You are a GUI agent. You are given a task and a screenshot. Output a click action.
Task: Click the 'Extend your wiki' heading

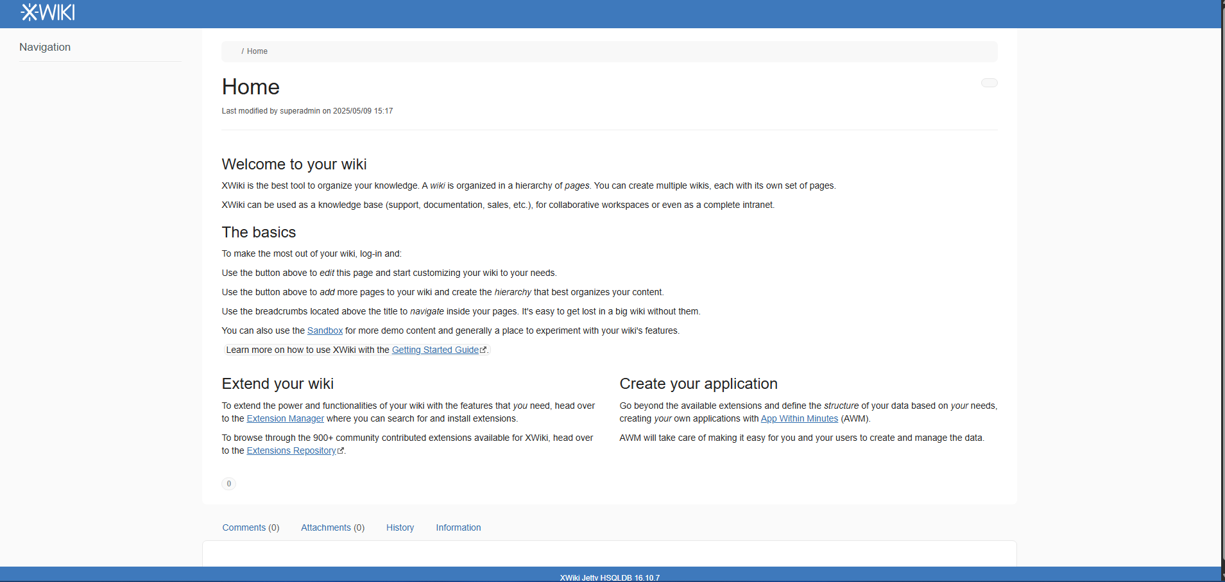coord(278,384)
